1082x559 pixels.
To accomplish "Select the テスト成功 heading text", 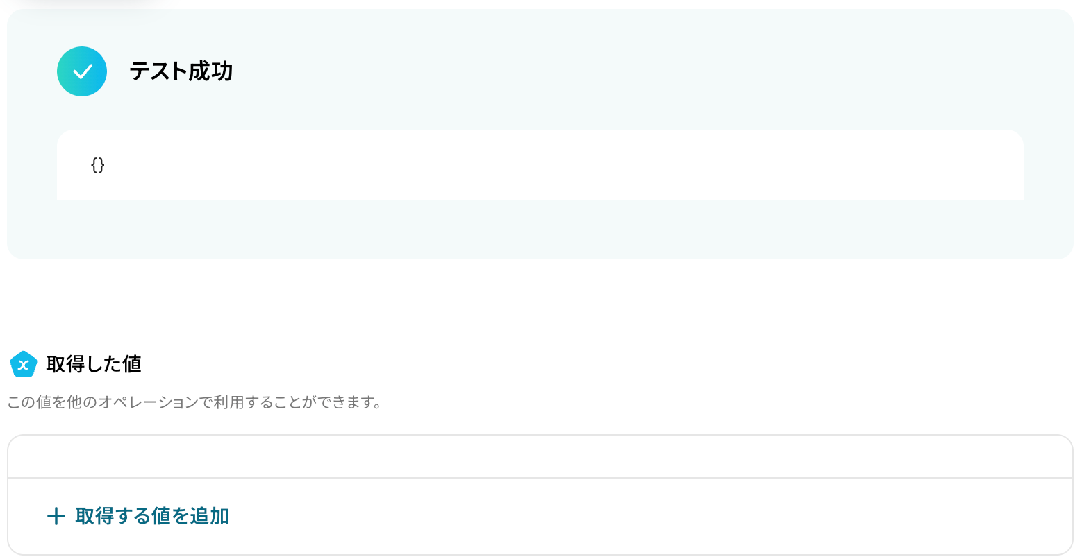I will 181,71.
